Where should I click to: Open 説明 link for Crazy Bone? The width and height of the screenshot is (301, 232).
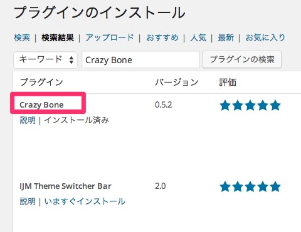(x=28, y=120)
